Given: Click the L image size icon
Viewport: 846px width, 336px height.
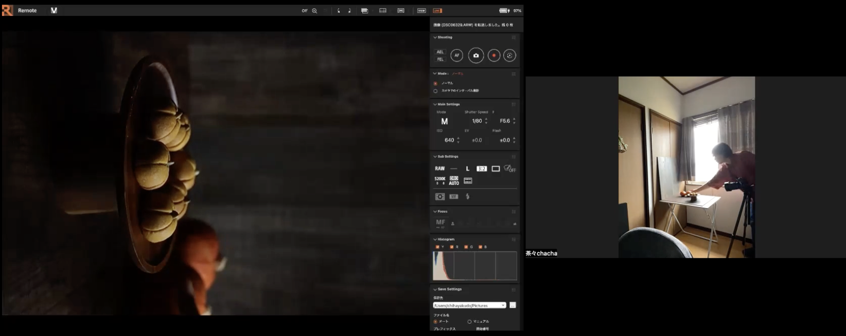Looking at the screenshot, I should click(468, 169).
